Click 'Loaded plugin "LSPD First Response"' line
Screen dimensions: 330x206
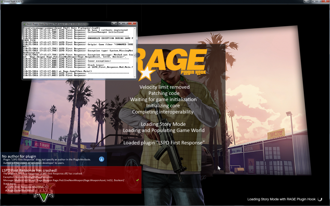[x=164, y=143]
